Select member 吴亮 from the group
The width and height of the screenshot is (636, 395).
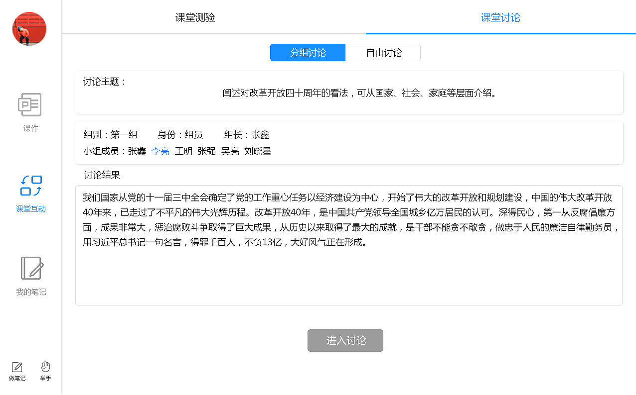(x=230, y=151)
